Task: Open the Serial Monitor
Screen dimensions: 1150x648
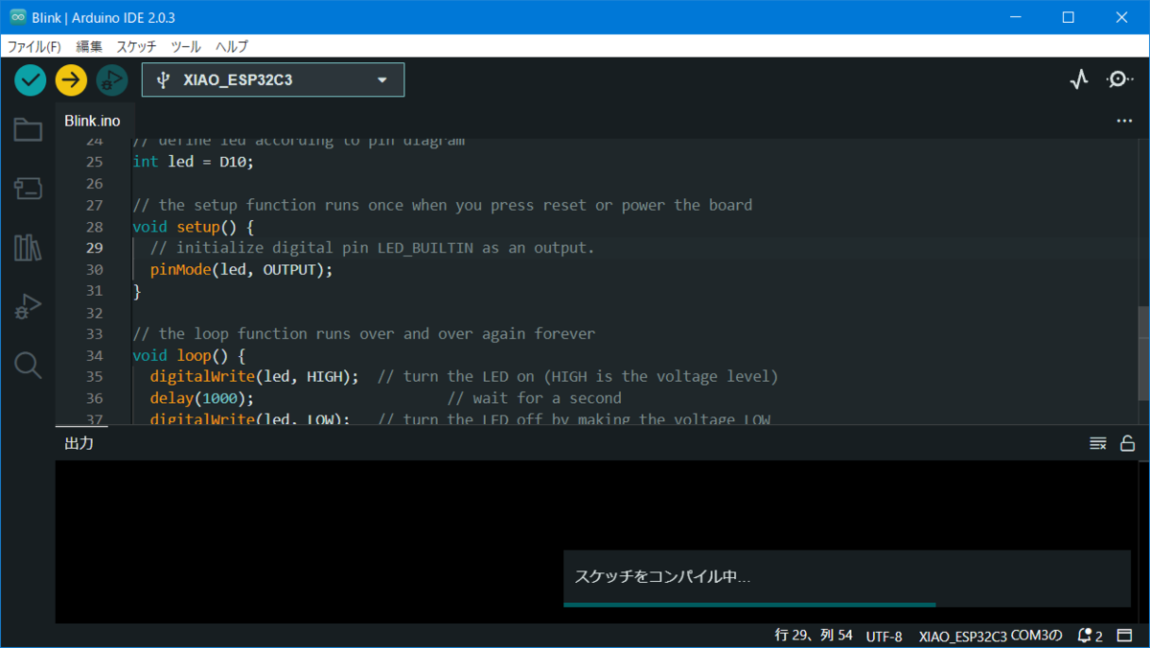Action: [1119, 79]
